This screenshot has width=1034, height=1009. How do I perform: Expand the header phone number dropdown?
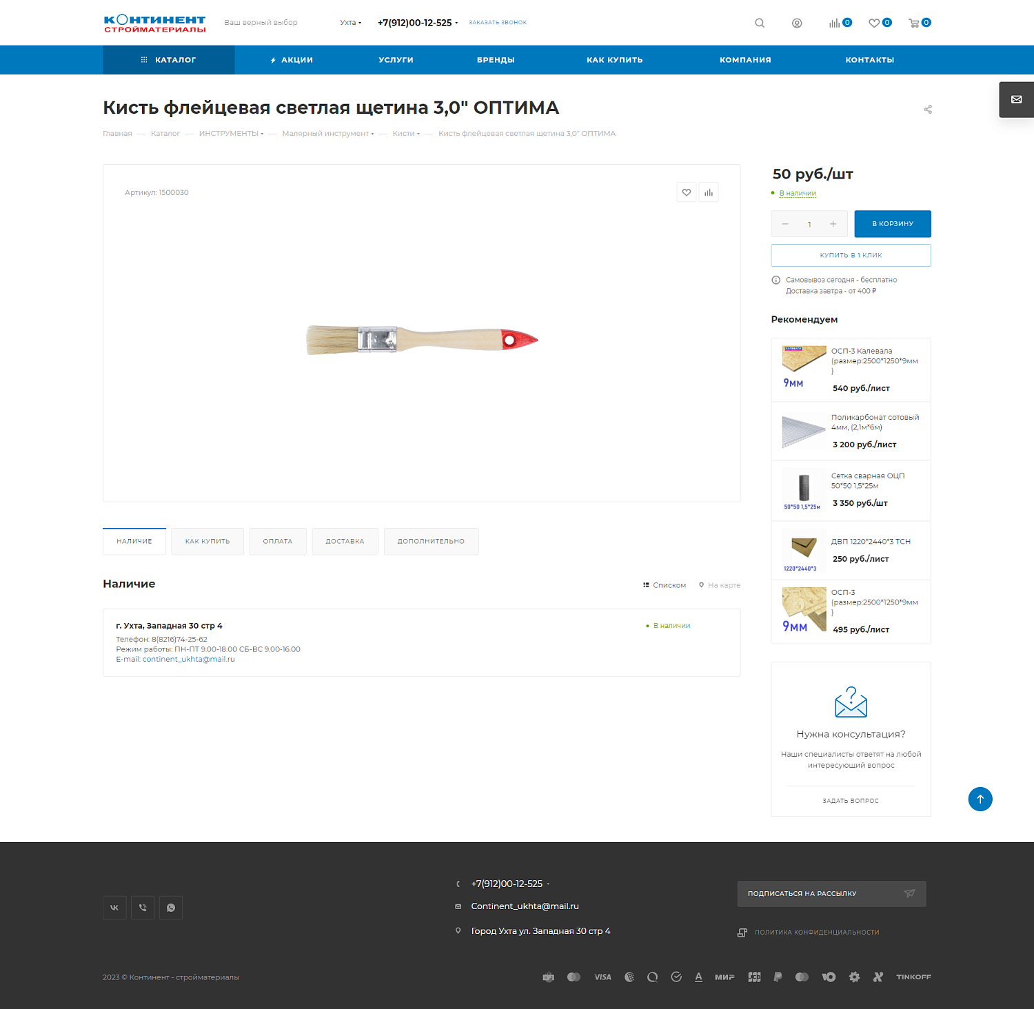(x=418, y=23)
